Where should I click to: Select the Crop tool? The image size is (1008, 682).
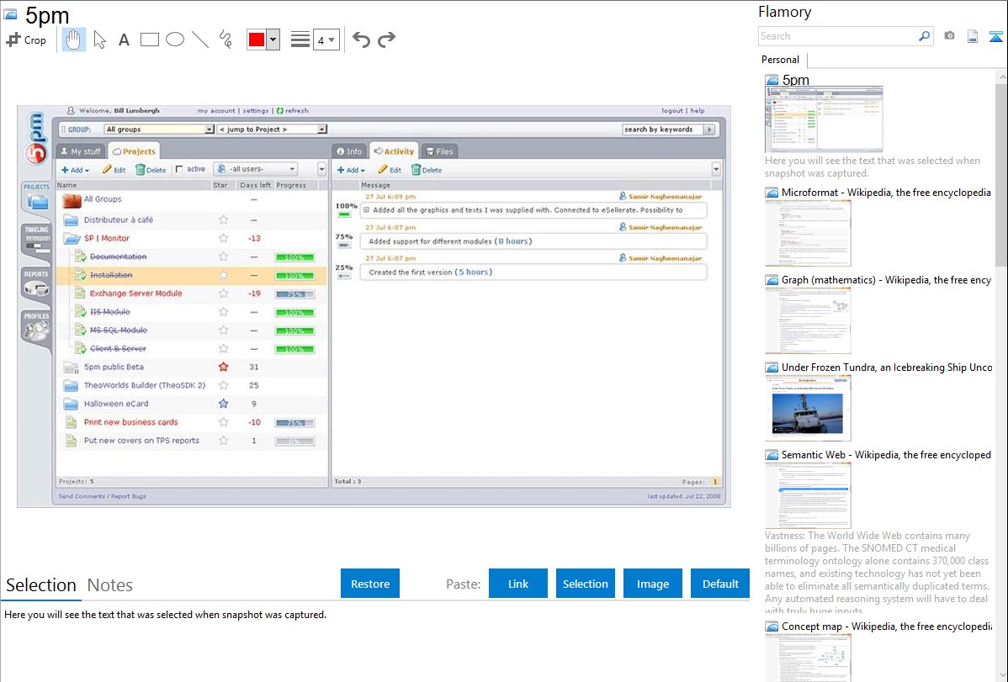(x=26, y=40)
